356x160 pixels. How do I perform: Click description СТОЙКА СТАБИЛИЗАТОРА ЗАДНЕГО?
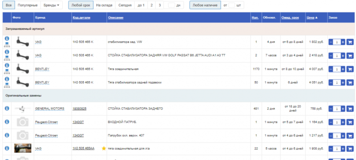135,109
